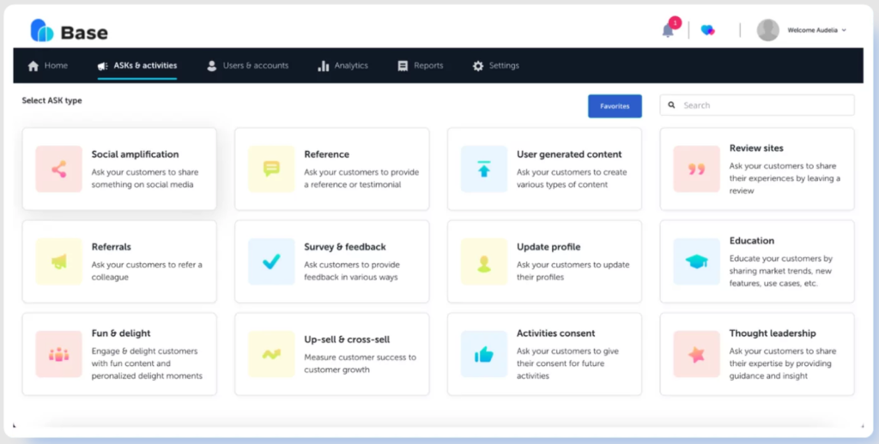Image resolution: width=879 pixels, height=444 pixels.
Task: Click the Survey & feedback title
Action: click(345, 246)
